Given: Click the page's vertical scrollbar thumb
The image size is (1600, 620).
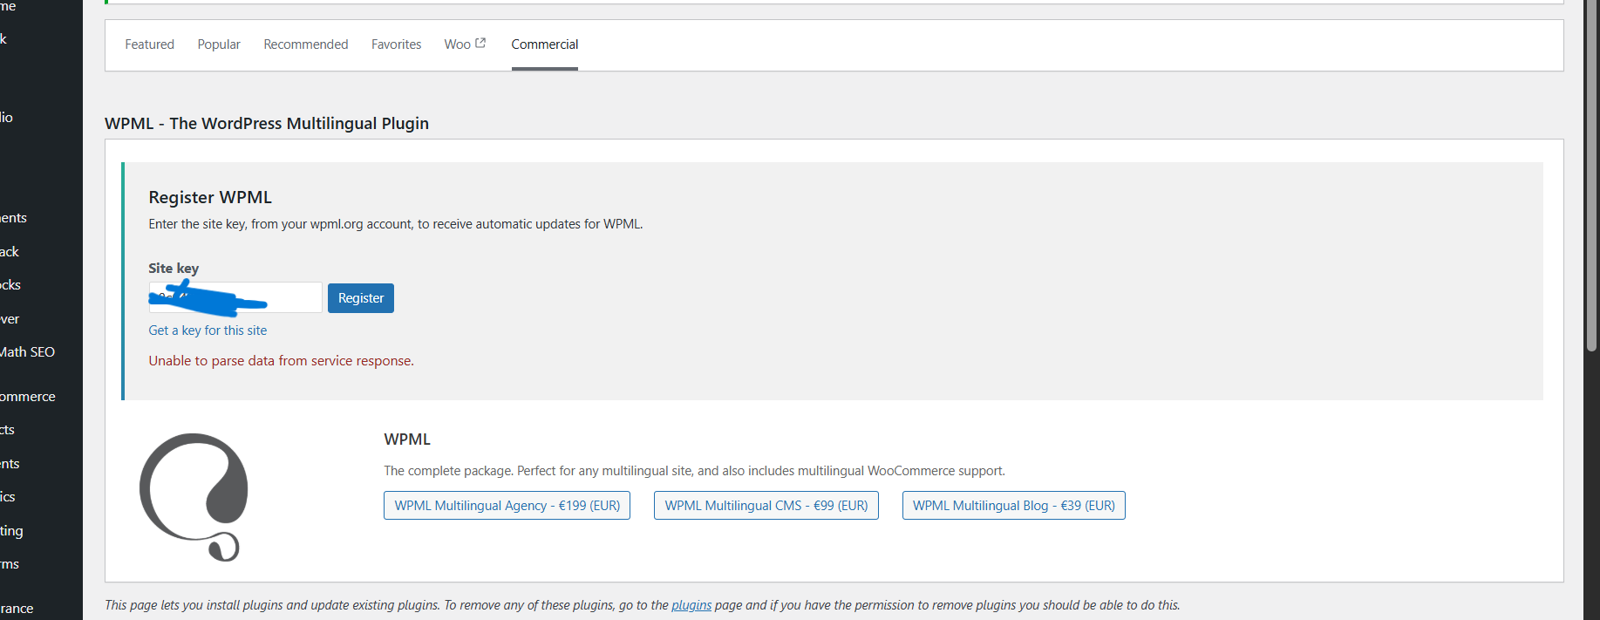Looking at the screenshot, I should [x=1591, y=174].
